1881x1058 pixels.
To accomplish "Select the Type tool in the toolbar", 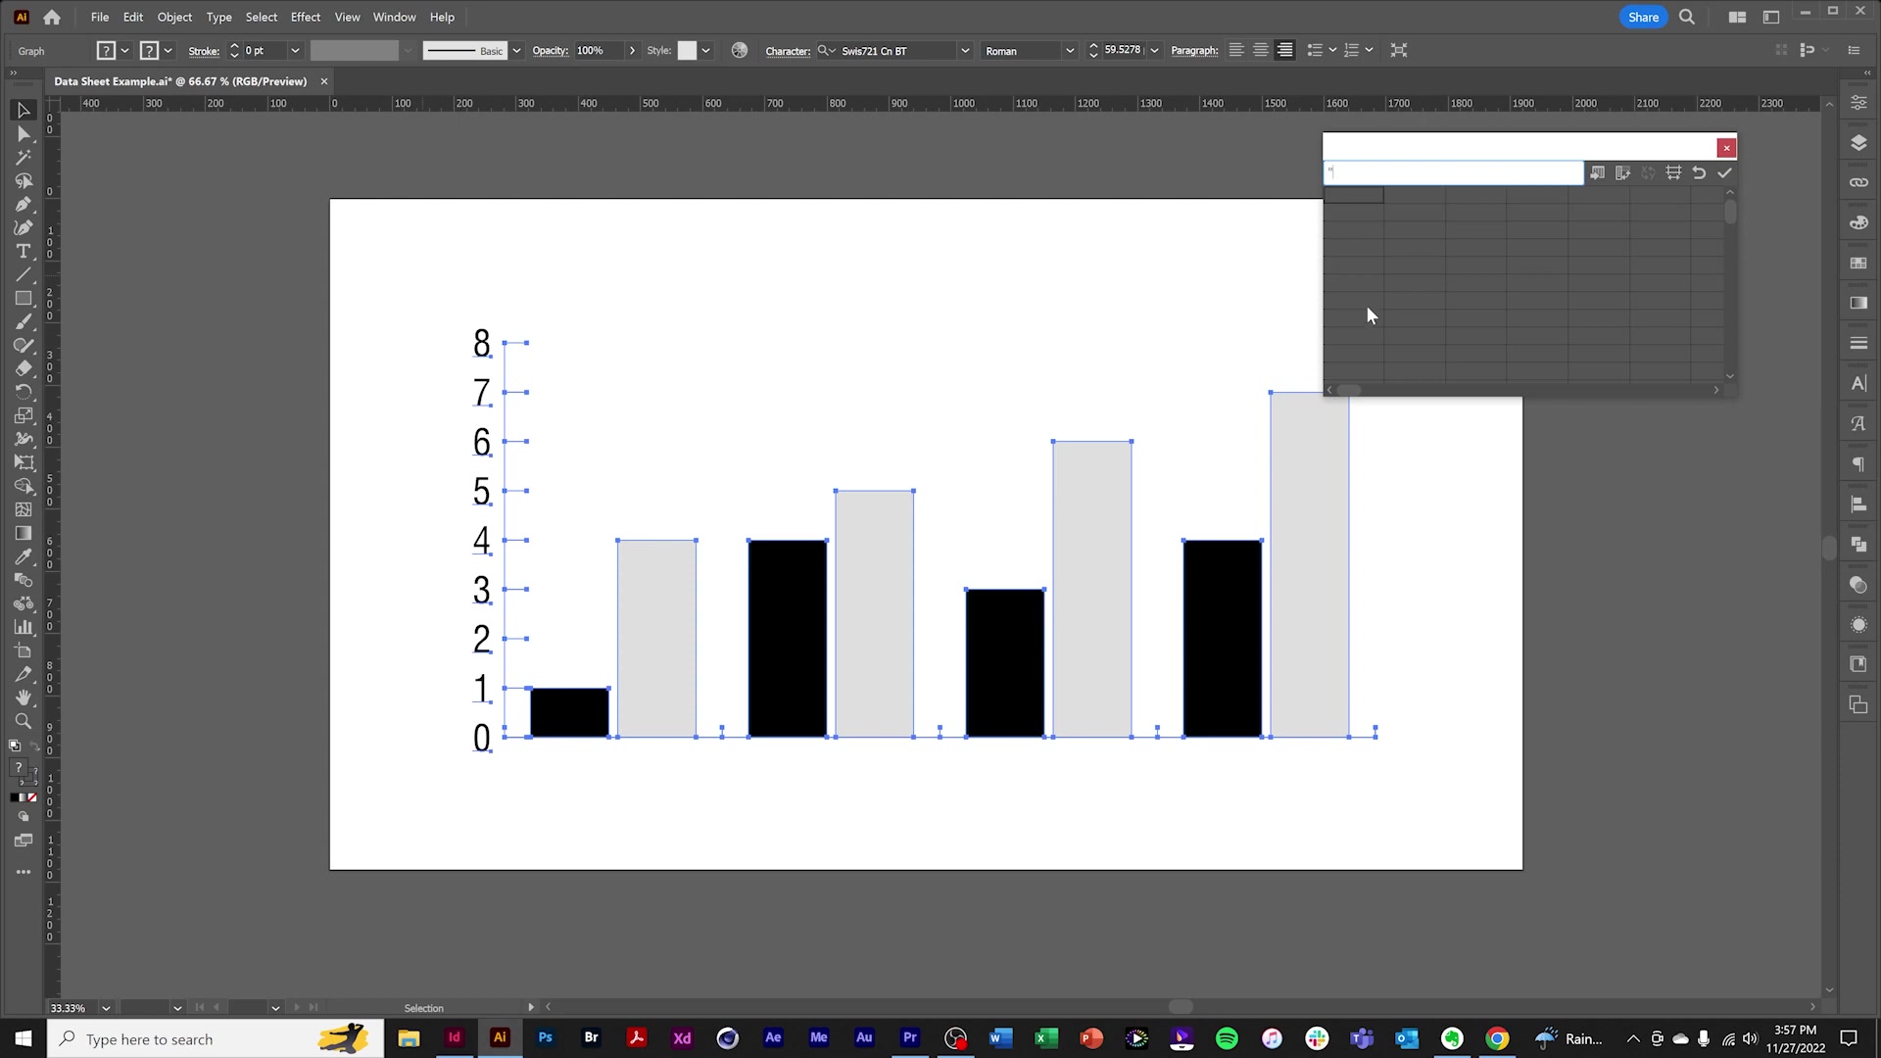I will coord(24,251).
